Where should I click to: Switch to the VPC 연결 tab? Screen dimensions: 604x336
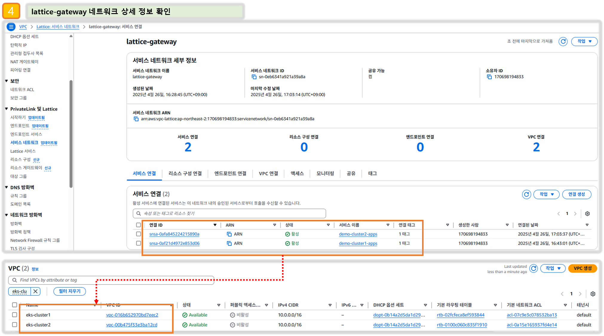tap(268, 174)
